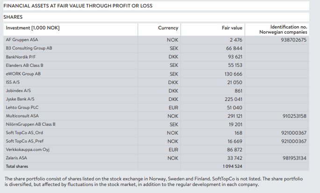
Task: Click the Jobindex A/S row label
Action: coord(18,90)
